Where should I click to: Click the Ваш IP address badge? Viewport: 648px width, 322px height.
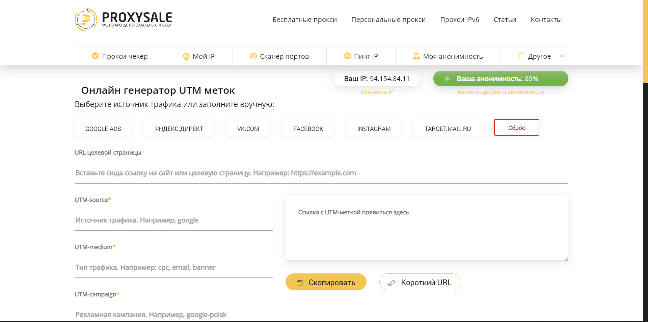[377, 79]
